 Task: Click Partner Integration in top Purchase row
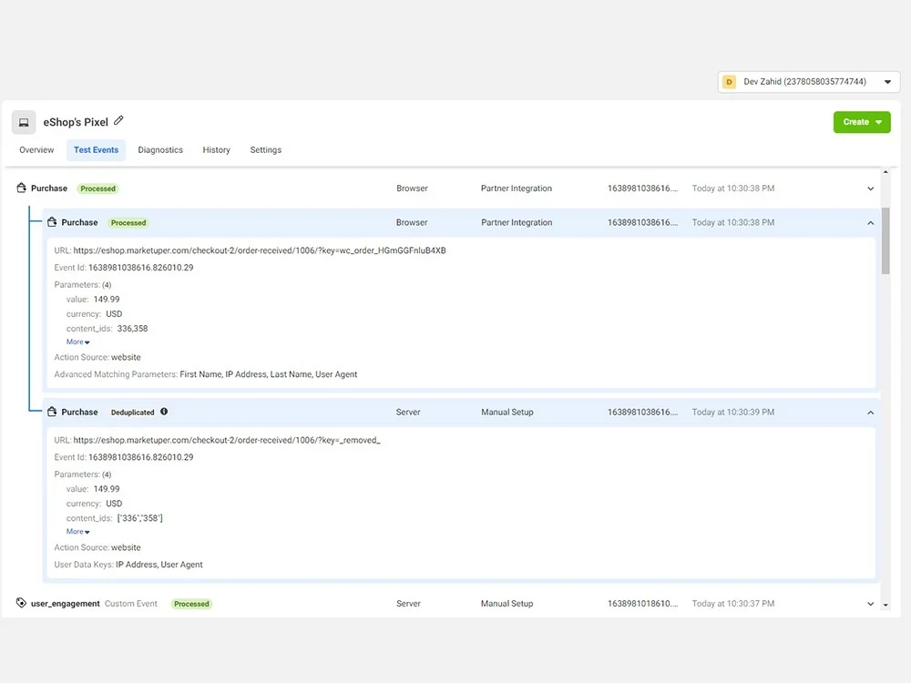click(x=517, y=189)
